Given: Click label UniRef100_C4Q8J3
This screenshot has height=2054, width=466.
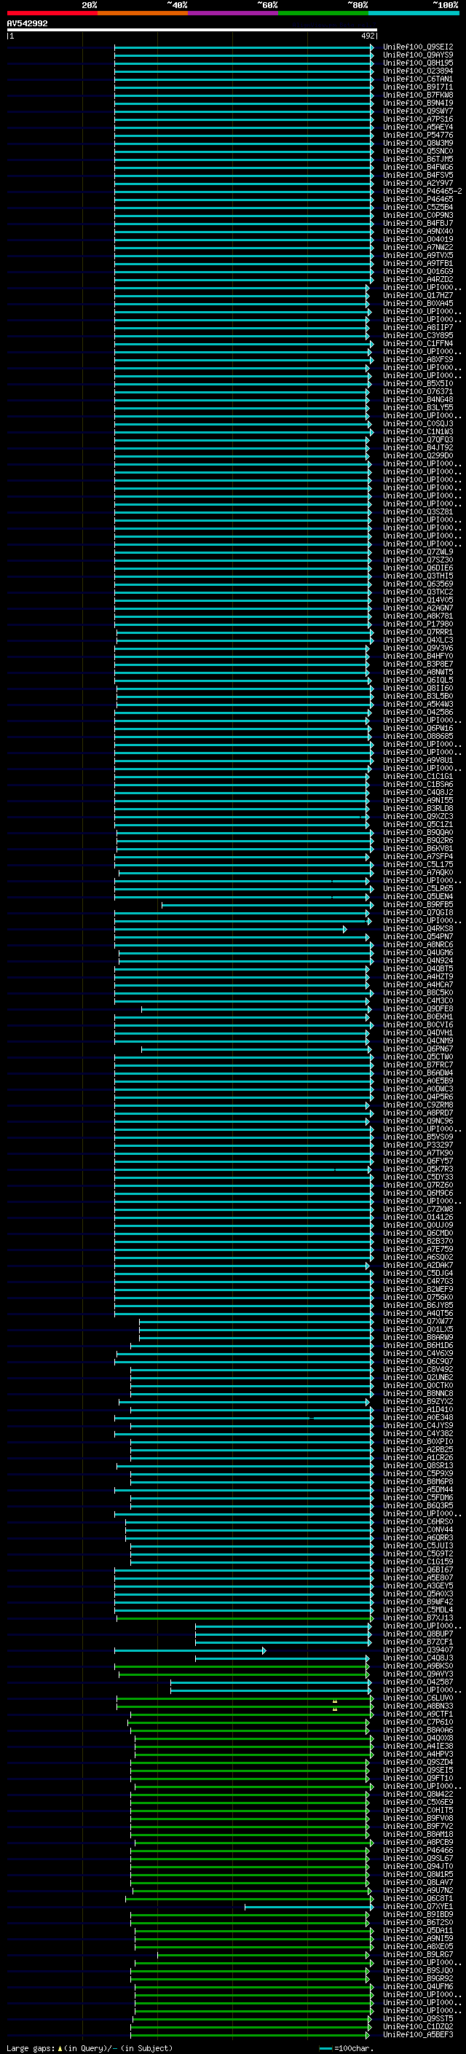Looking at the screenshot, I should click(x=417, y=1658).
